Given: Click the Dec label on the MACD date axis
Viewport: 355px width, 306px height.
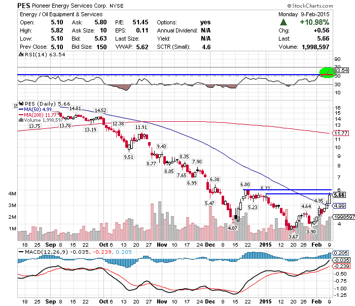Looking at the screenshot, I should click(210, 301).
